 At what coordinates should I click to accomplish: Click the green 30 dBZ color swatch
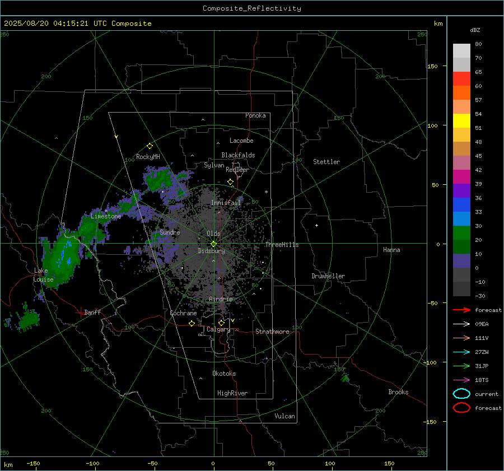pos(461,233)
